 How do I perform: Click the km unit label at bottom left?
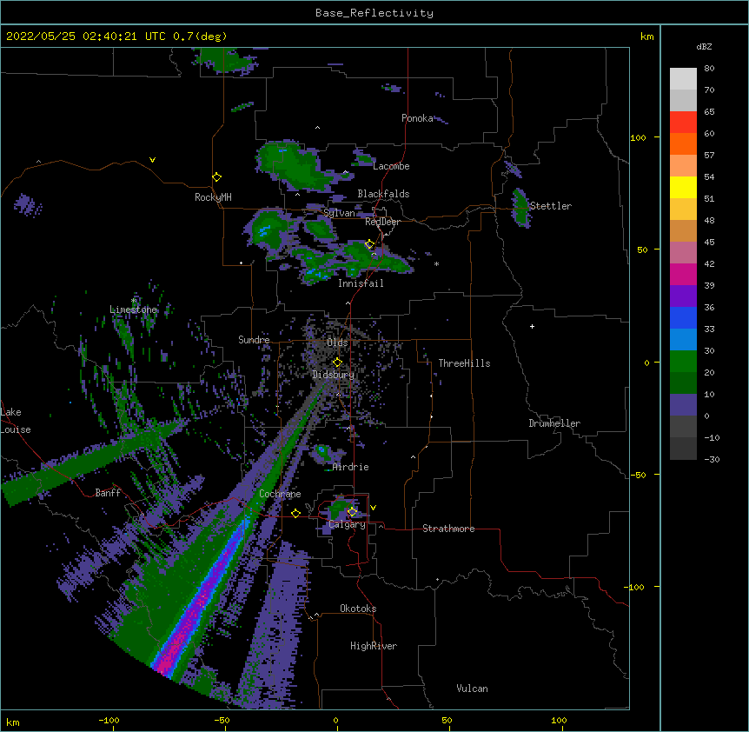point(12,722)
